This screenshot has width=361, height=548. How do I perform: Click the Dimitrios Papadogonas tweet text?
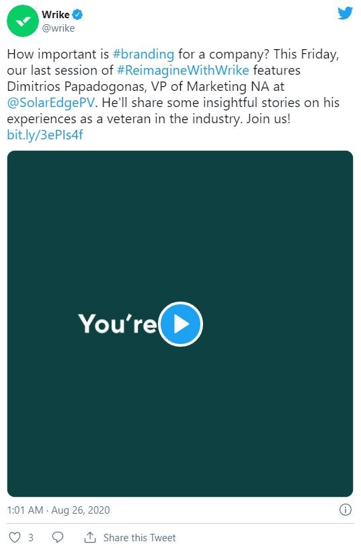point(77,87)
